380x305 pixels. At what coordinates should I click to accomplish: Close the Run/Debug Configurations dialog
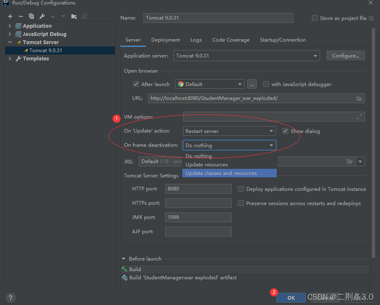tap(371, 3)
